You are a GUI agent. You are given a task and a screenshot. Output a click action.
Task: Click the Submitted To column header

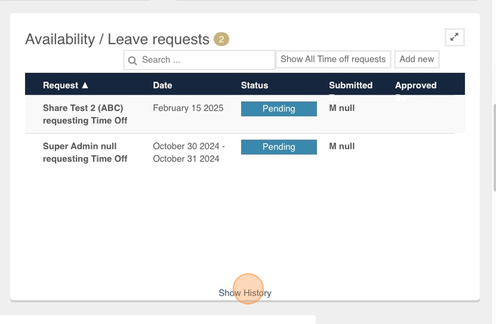point(351,86)
